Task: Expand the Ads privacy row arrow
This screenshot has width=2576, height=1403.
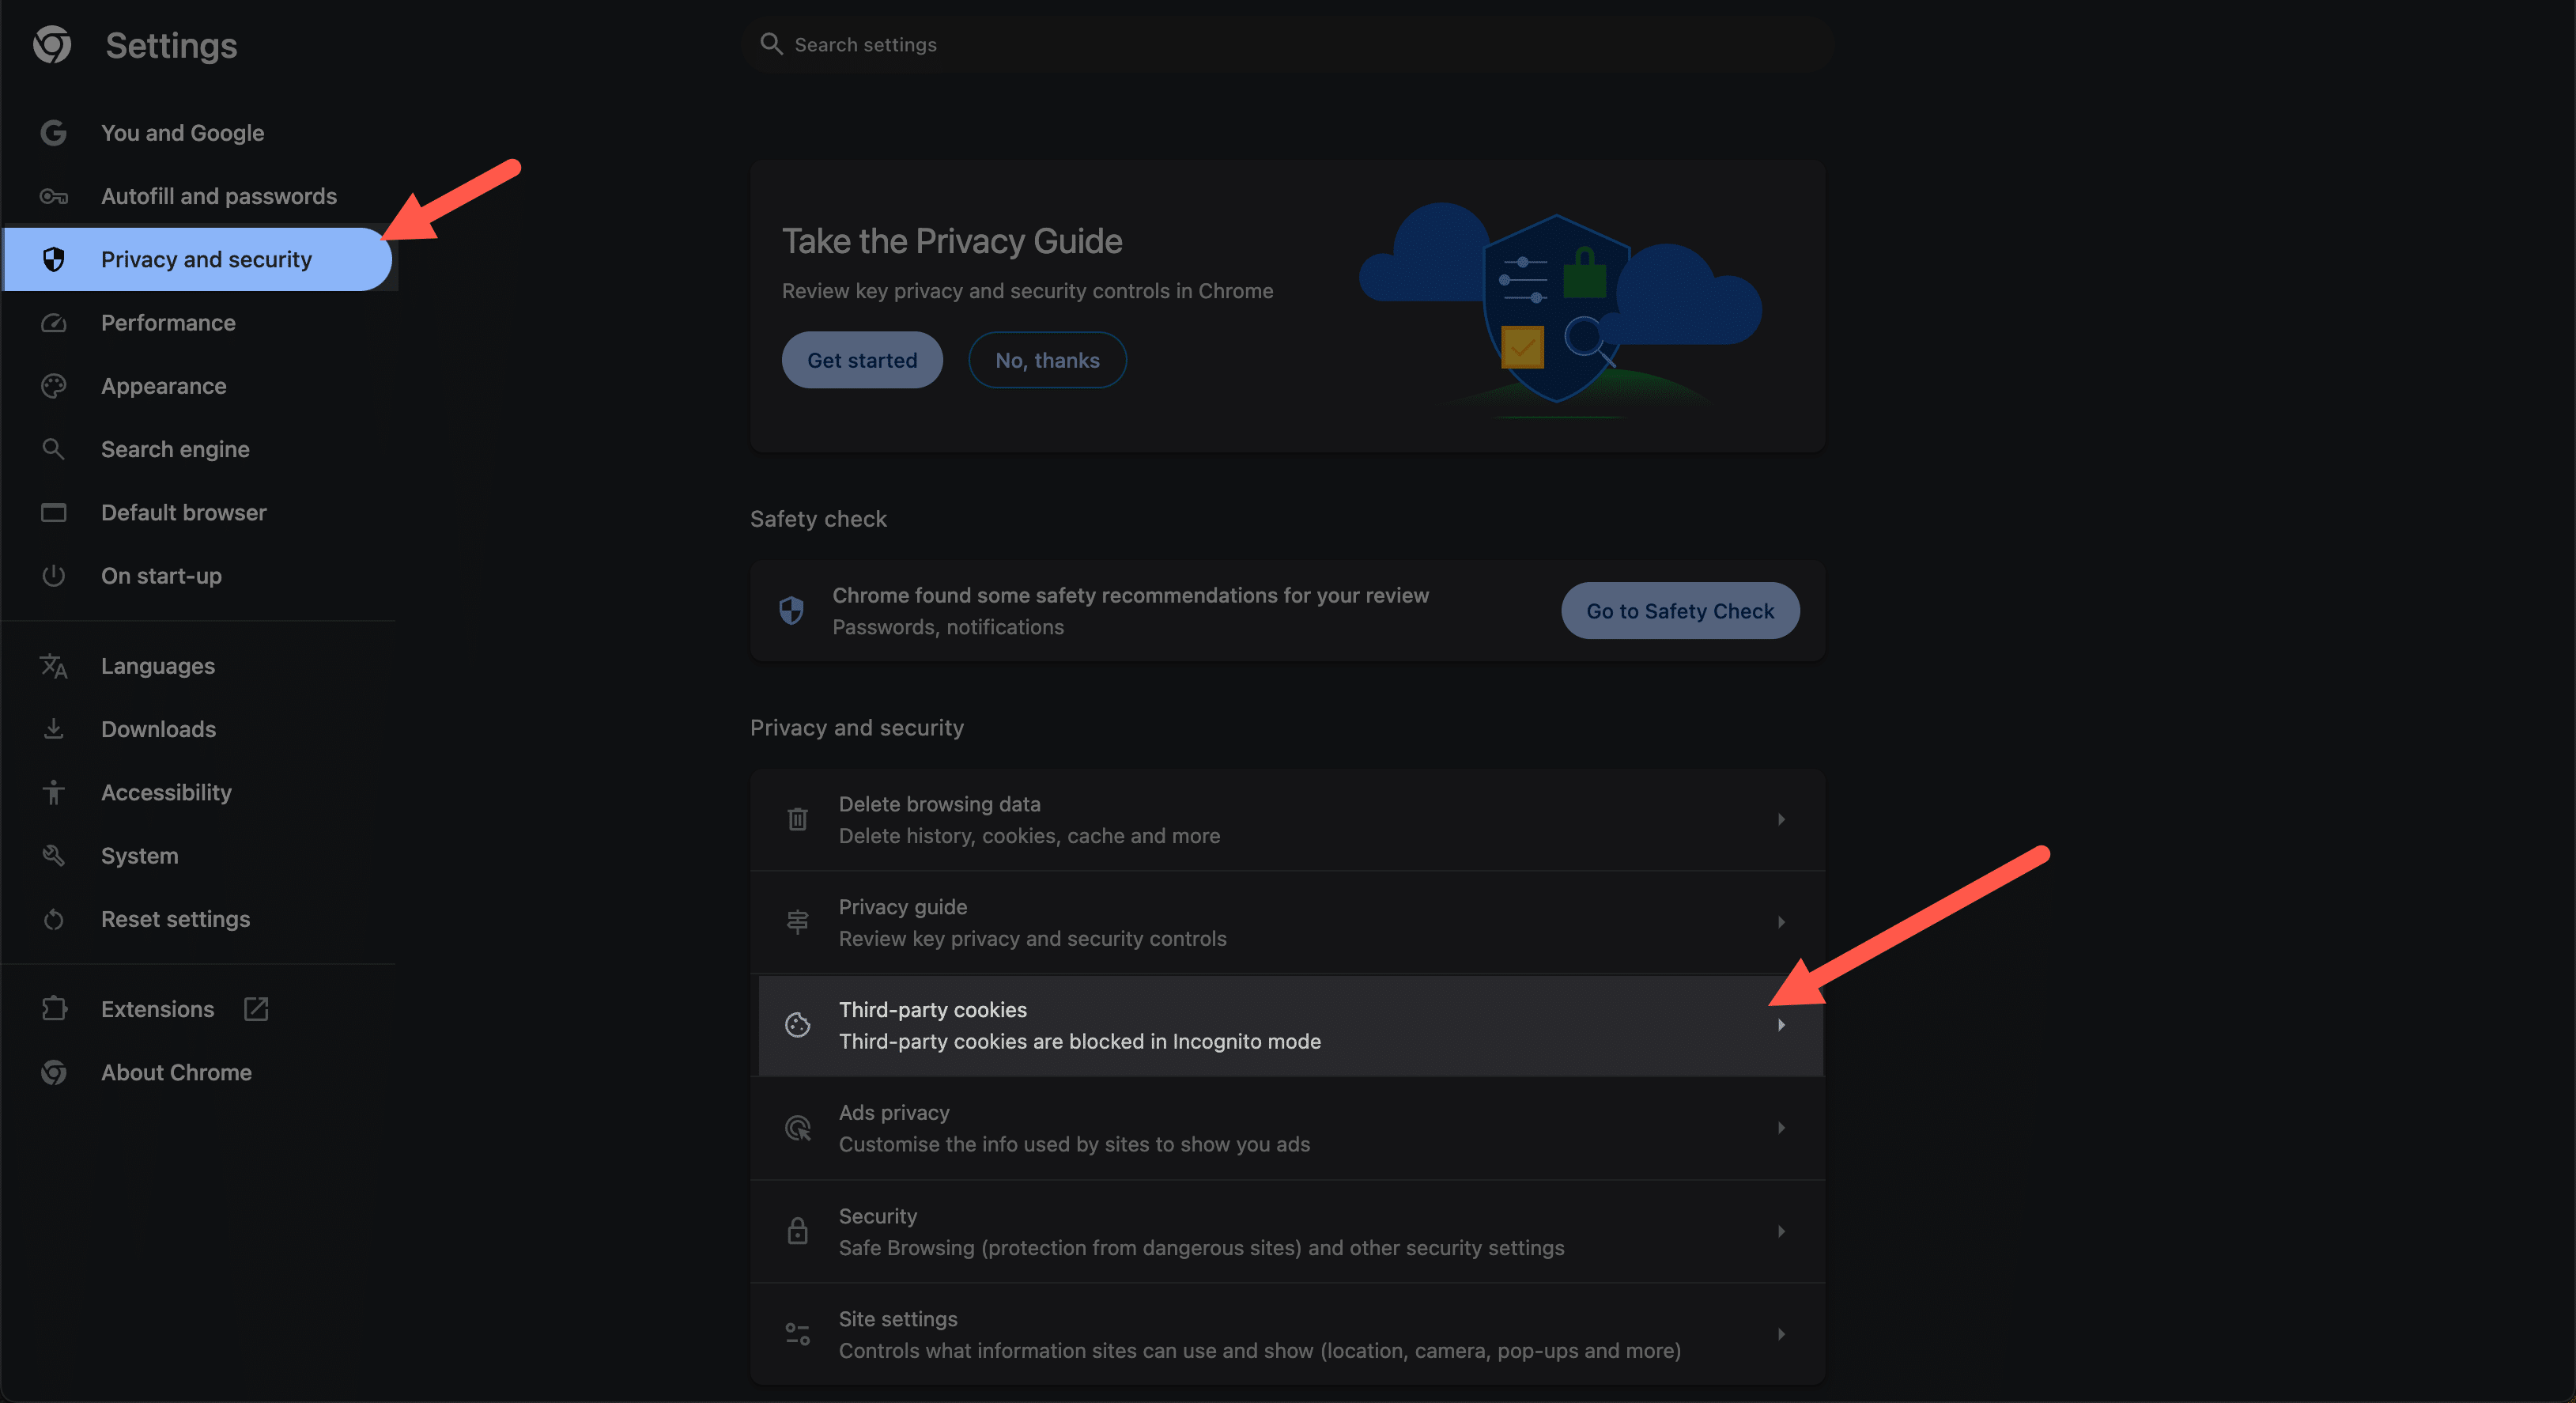Action: (x=1781, y=1128)
